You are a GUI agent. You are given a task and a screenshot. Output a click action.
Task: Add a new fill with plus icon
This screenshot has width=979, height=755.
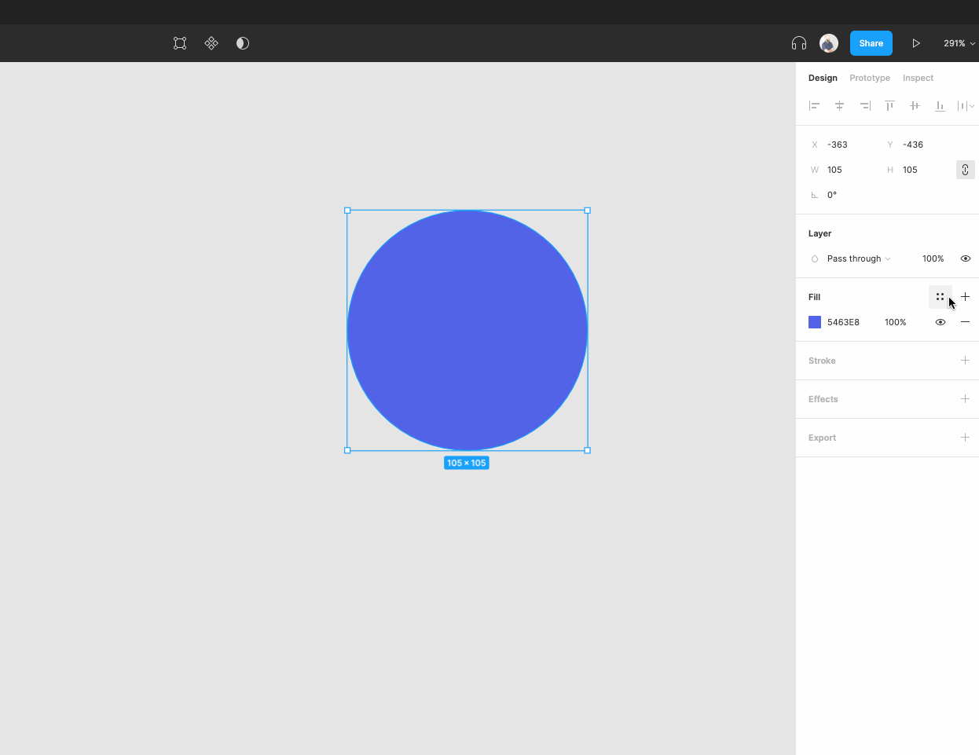pyautogui.click(x=966, y=297)
